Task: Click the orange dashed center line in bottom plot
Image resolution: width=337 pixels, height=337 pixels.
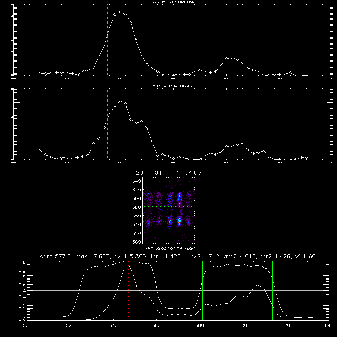Action: click(x=193, y=290)
